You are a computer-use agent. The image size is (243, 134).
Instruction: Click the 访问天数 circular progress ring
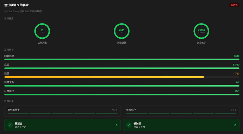42,31
